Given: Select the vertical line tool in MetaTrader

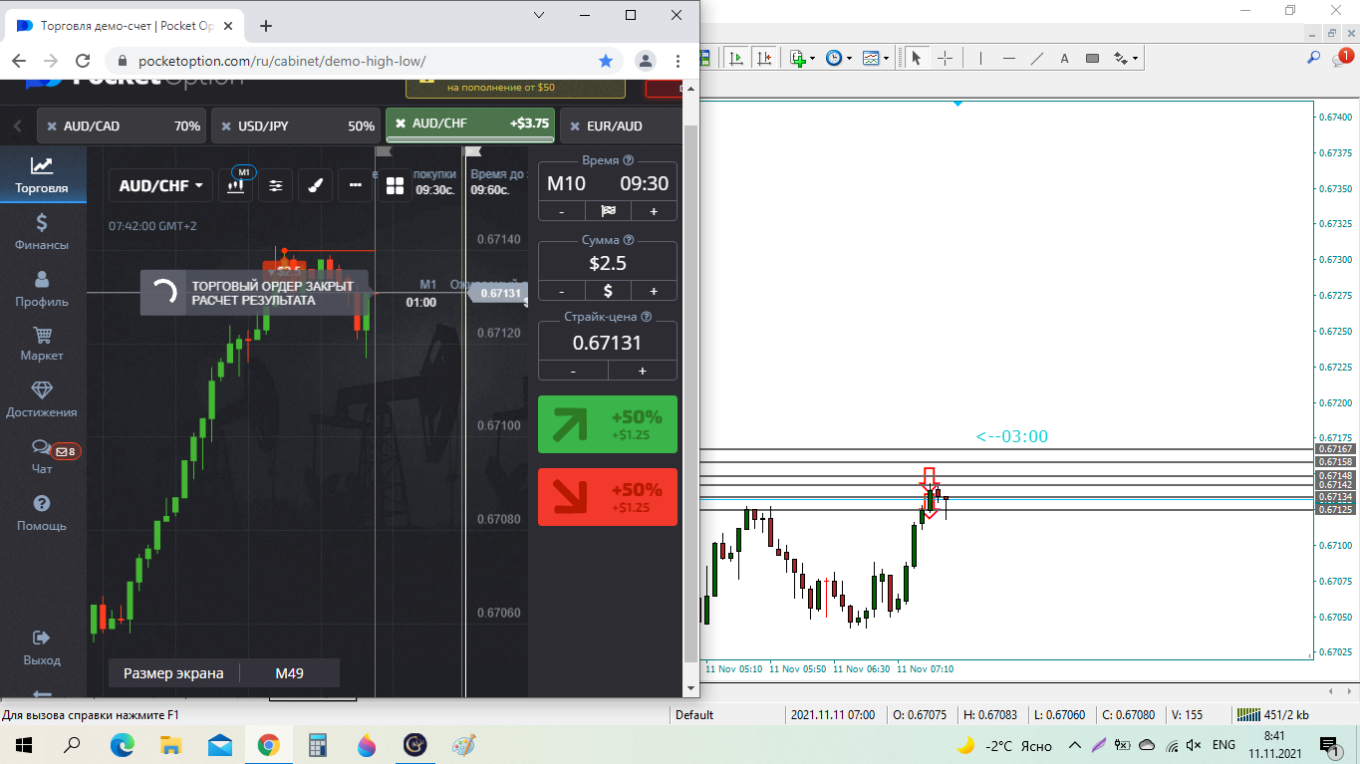Looking at the screenshot, I should (980, 58).
